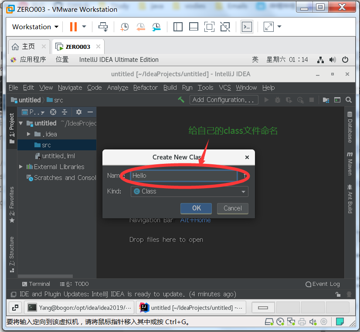This screenshot has height=332, width=360.
Task: Click the guest network status icon
Action: point(320,60)
